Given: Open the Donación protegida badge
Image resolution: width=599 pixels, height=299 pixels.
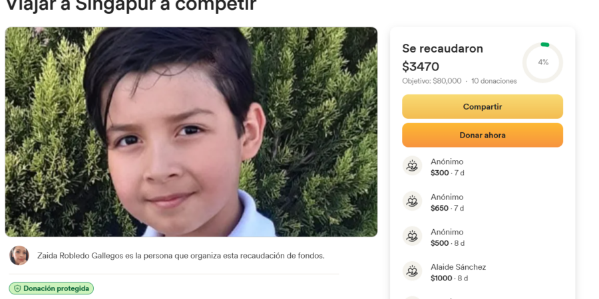Looking at the screenshot, I should pyautogui.click(x=51, y=289).
